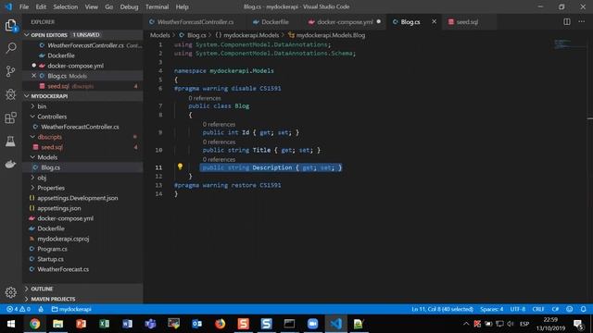The height and width of the screenshot is (333, 593).
Task: Open notifications bell in status bar
Action: click(584, 309)
